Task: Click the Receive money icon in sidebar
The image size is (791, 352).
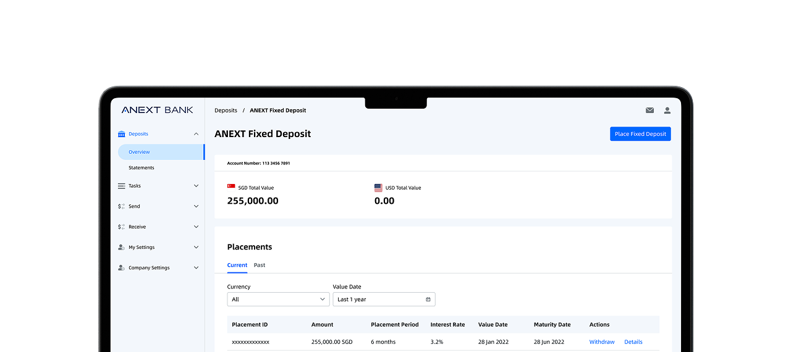Action: point(122,227)
